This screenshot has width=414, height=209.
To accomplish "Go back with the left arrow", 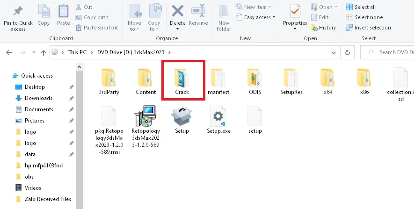I will (9, 52).
